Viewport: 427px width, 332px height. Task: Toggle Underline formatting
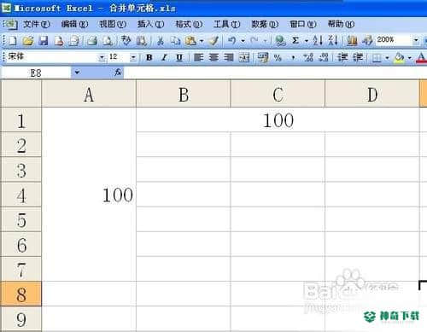point(179,58)
